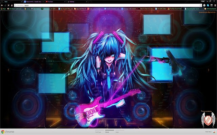Click the profile name button in title bar
This screenshot has height=135, width=217.
click(x=203, y=1)
